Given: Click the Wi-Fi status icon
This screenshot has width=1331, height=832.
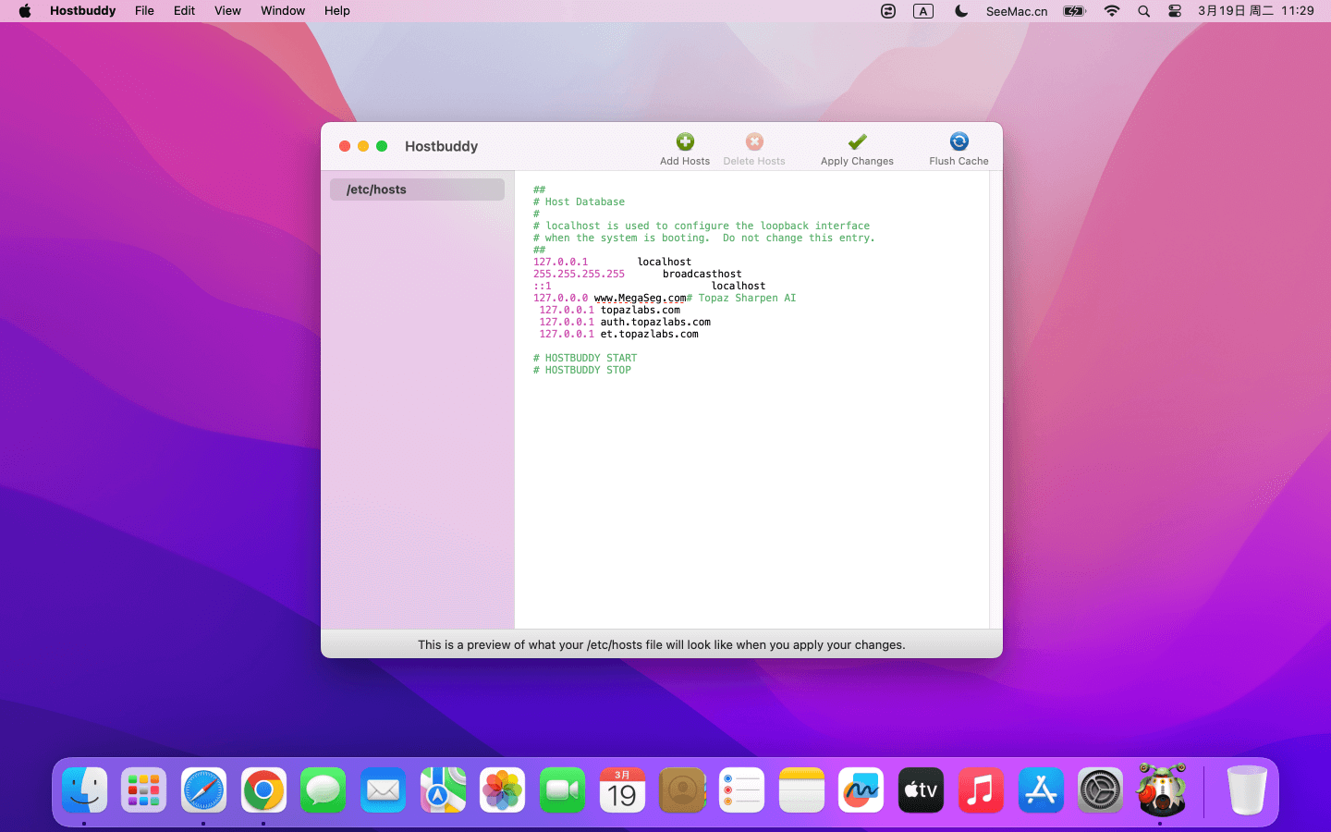Looking at the screenshot, I should pos(1112,11).
